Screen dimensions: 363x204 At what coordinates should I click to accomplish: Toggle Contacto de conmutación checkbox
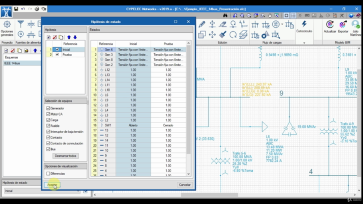tap(48, 143)
